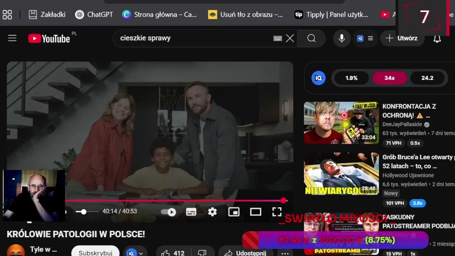Toggle autoplay switch in the player
The image size is (455, 256).
pyautogui.click(x=168, y=212)
